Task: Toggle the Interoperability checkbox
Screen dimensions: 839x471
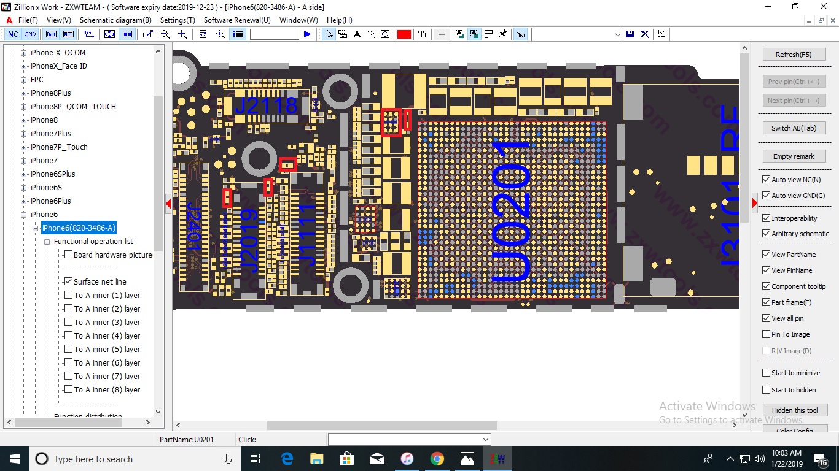Action: tap(766, 218)
